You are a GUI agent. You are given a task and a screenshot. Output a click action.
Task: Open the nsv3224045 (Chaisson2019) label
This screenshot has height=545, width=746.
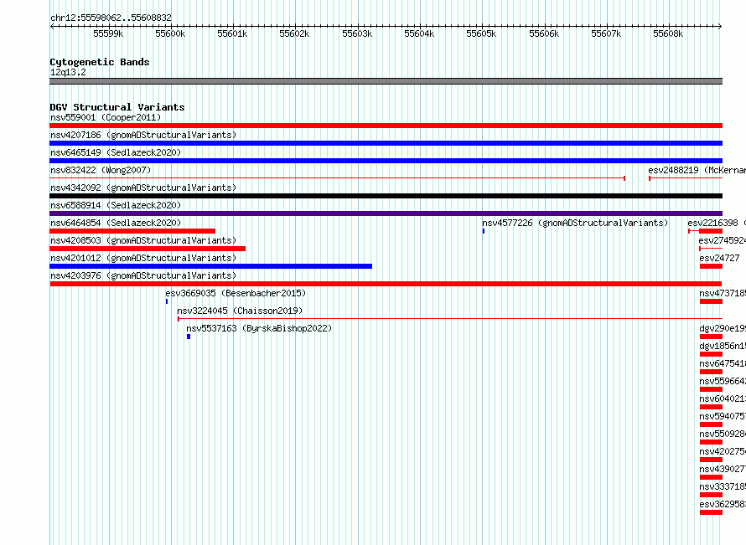(240, 311)
